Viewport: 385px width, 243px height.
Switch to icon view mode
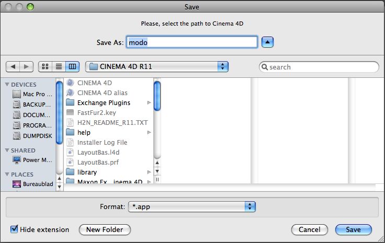click(45, 66)
